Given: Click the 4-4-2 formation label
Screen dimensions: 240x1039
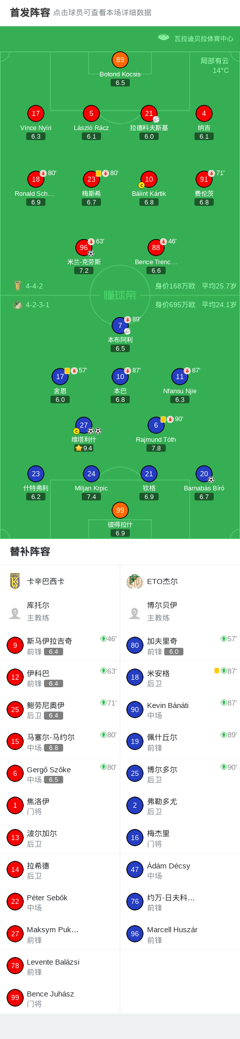Looking at the screenshot, I should pyautogui.click(x=34, y=286).
